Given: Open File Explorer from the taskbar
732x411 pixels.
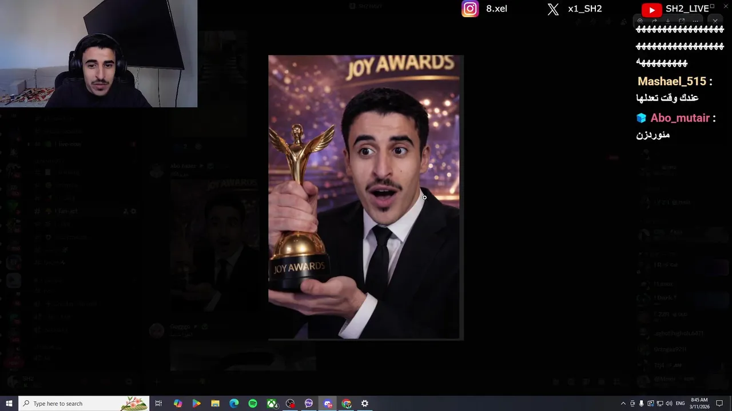Looking at the screenshot, I should (215, 404).
